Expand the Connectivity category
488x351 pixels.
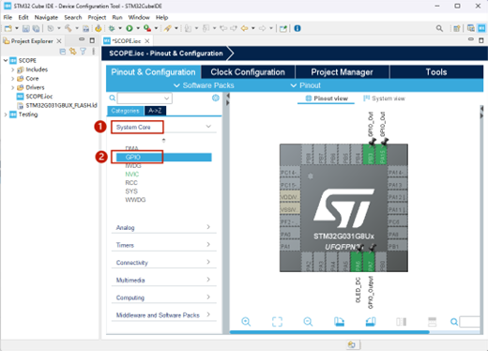tap(208, 262)
